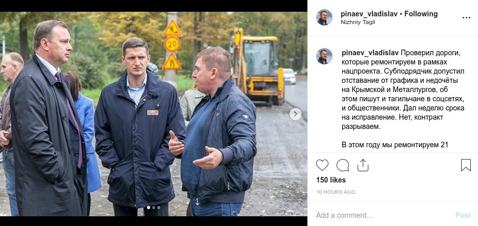Select the third carousel dot indicator
478x226 pixels.
pos(159,208)
